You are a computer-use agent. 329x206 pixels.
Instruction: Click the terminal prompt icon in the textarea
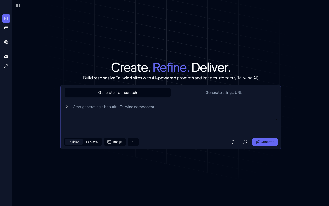click(68, 107)
